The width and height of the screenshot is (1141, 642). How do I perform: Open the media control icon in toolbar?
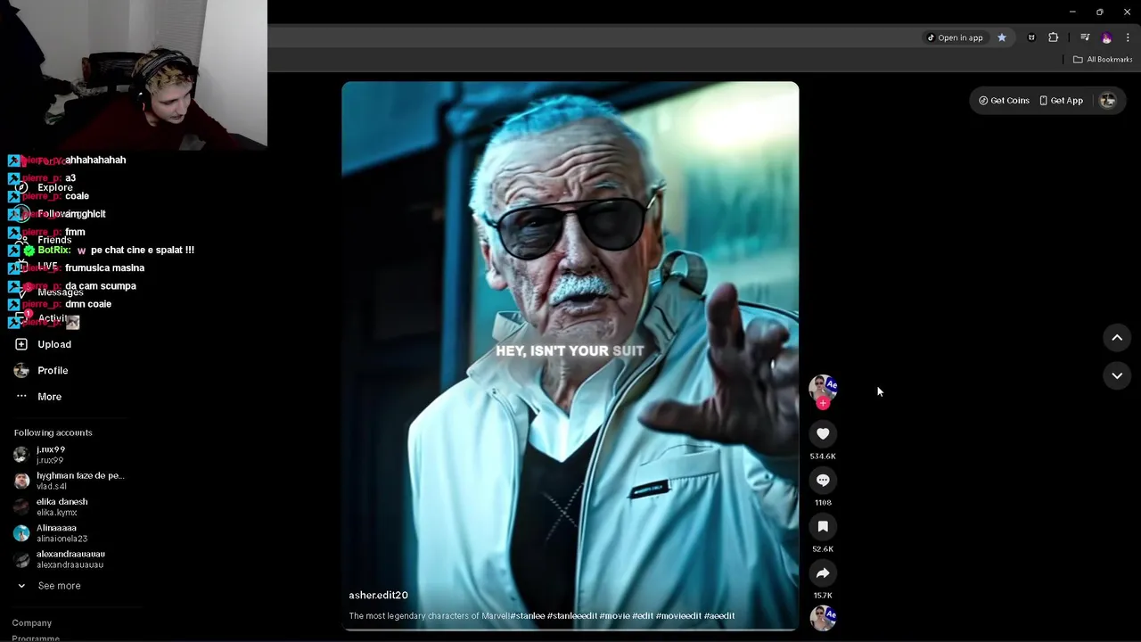click(x=1085, y=37)
